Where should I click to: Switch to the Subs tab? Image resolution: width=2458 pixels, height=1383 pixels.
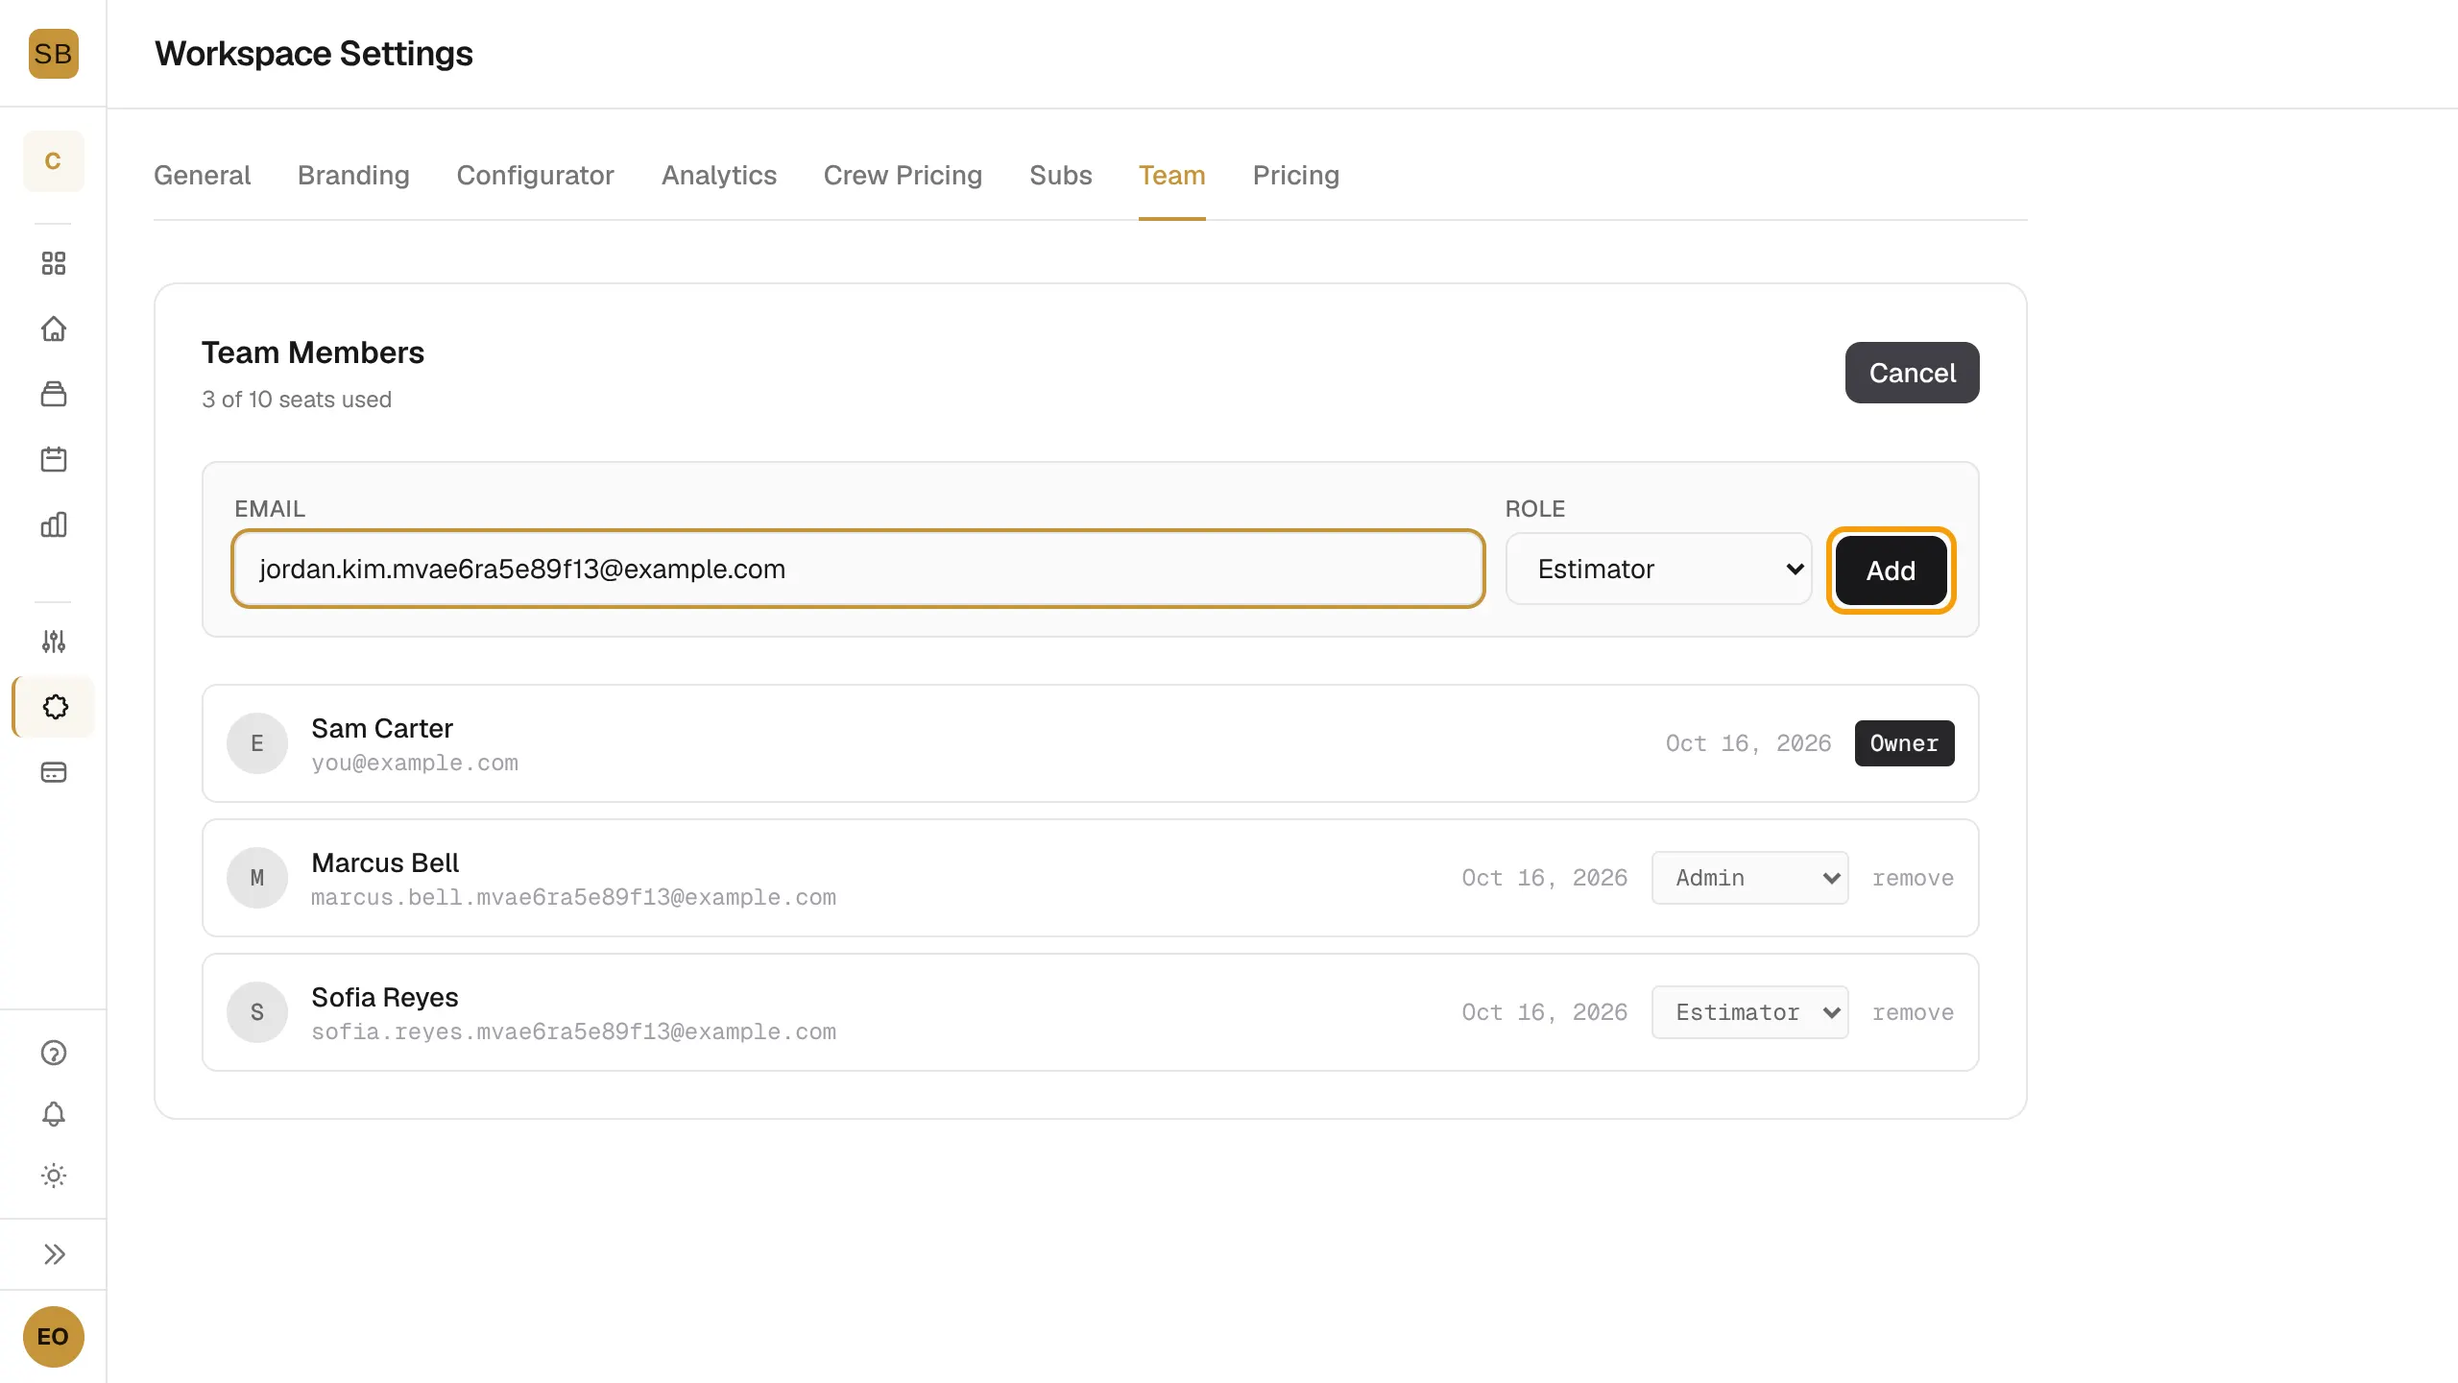1061,176
